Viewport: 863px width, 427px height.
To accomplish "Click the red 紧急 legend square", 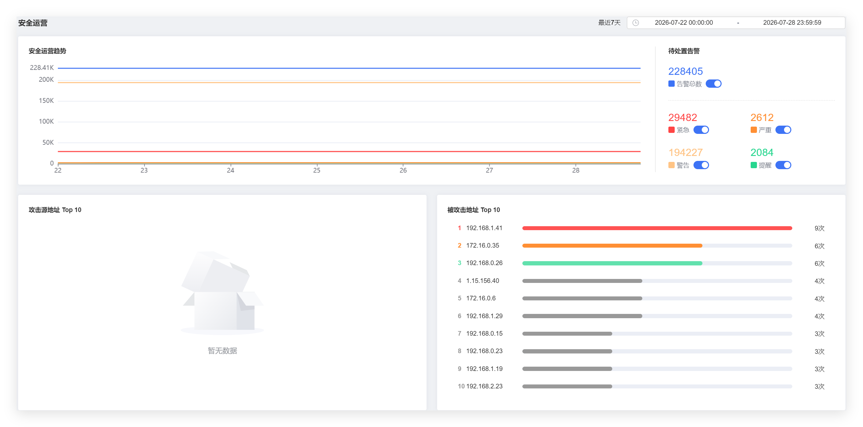I will (x=671, y=130).
